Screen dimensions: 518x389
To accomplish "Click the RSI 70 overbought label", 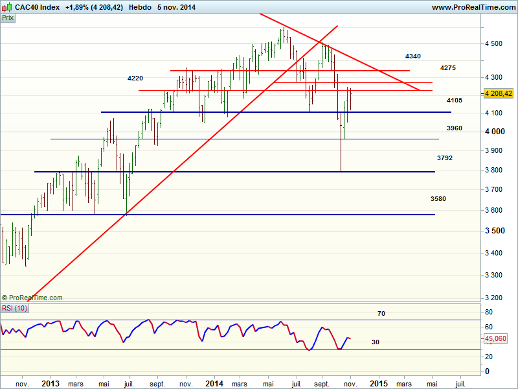I will (x=381, y=313).
